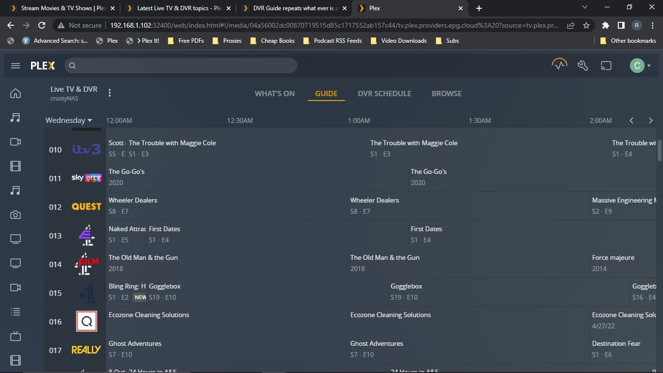Select the QVC channel logo
Image resolution: width=663 pixels, height=373 pixels.
[x=86, y=321]
